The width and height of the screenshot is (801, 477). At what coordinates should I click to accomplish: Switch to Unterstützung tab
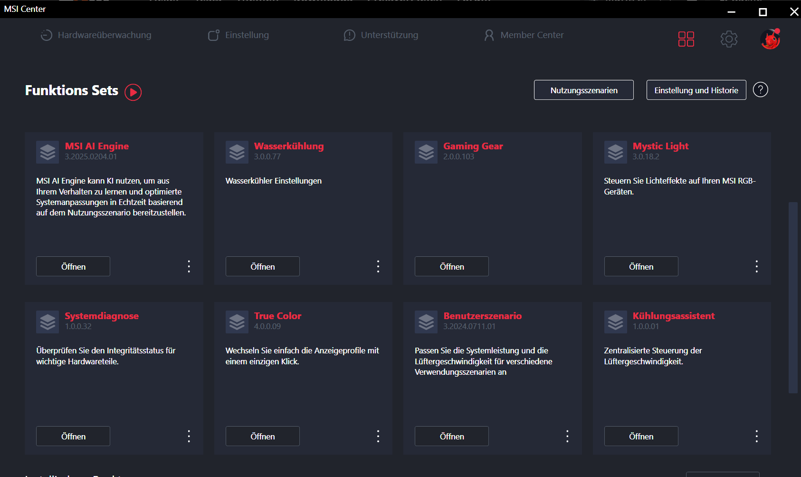pyautogui.click(x=381, y=35)
